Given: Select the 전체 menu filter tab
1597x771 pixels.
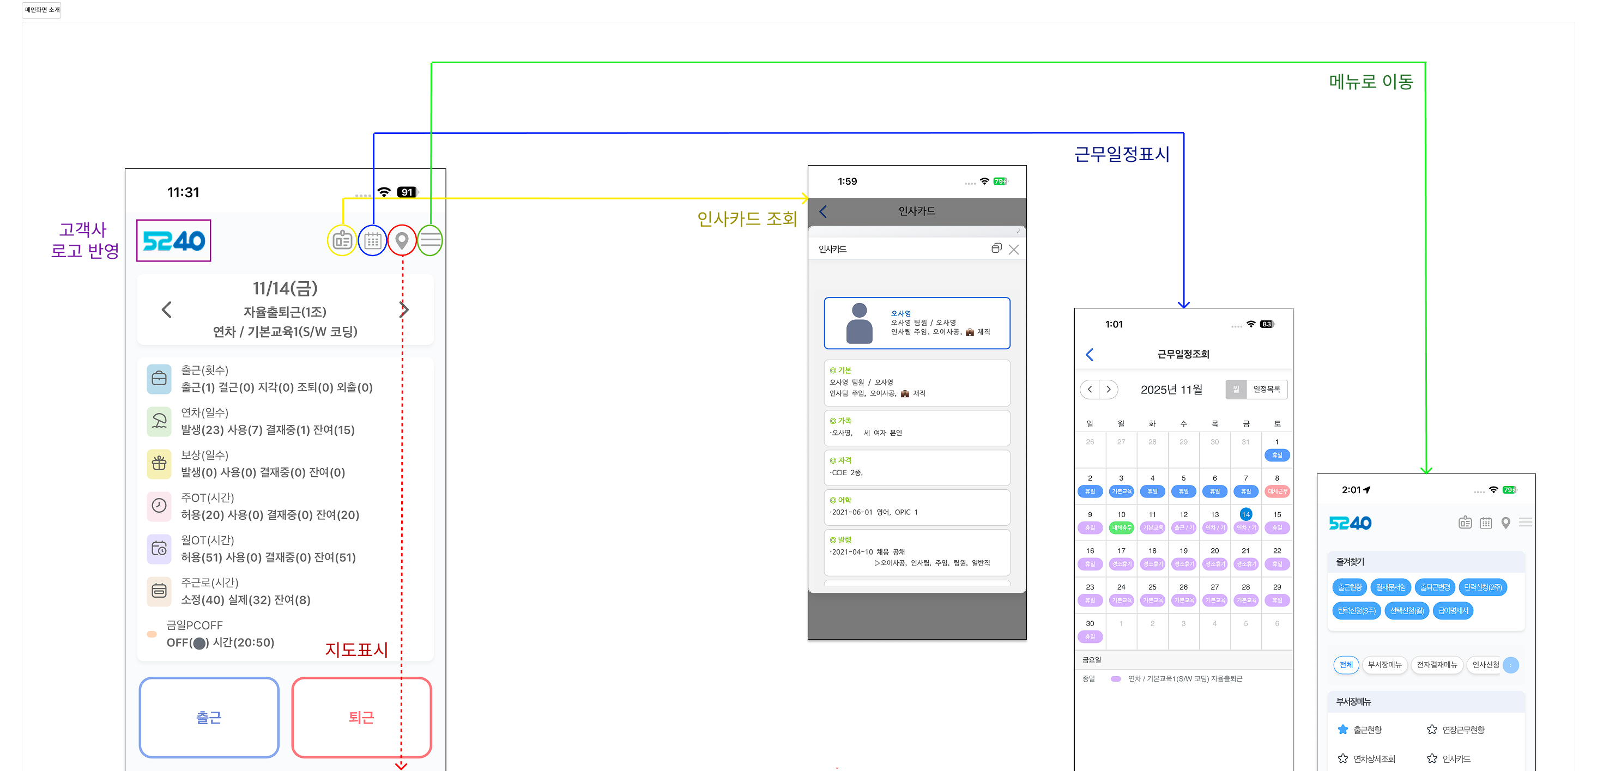Looking at the screenshot, I should (x=1346, y=665).
